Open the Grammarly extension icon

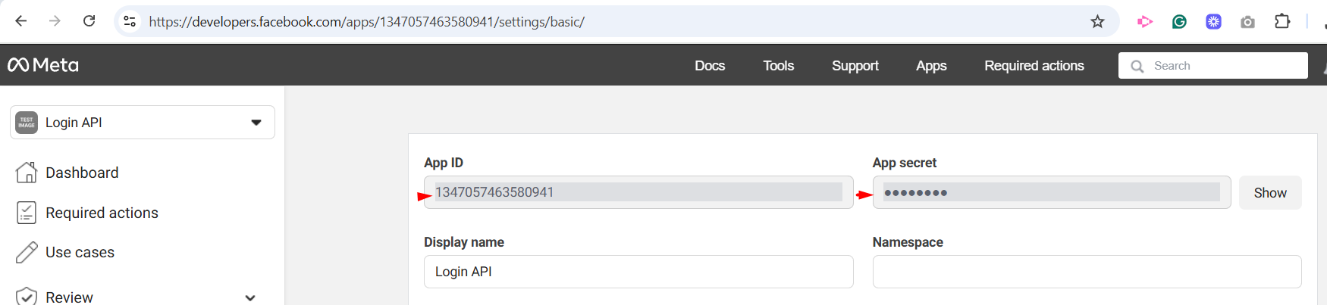click(1179, 22)
